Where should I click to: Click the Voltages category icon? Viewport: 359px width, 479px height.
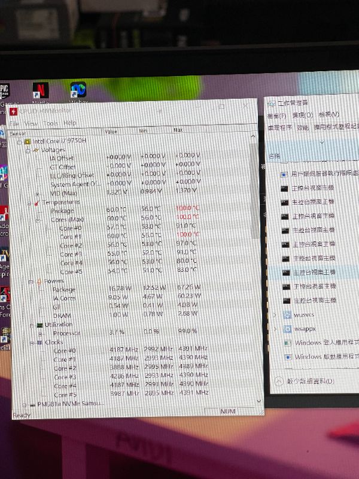point(36,150)
